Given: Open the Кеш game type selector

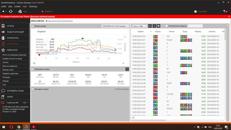Looking at the screenshot, I should (x=25, y=11).
